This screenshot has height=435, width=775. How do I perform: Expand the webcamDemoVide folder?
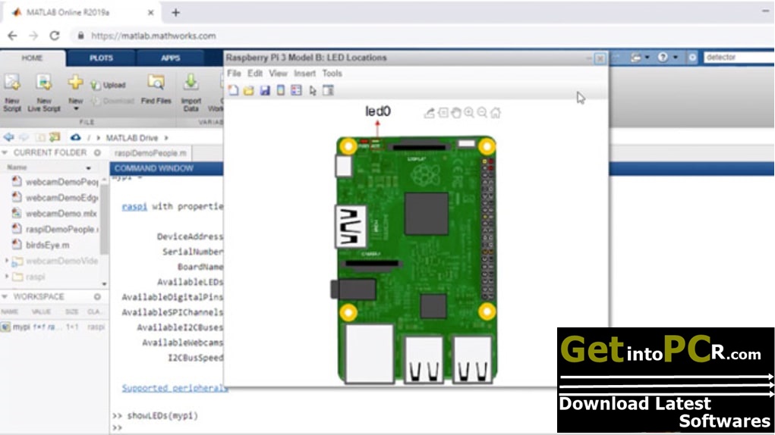point(7,261)
